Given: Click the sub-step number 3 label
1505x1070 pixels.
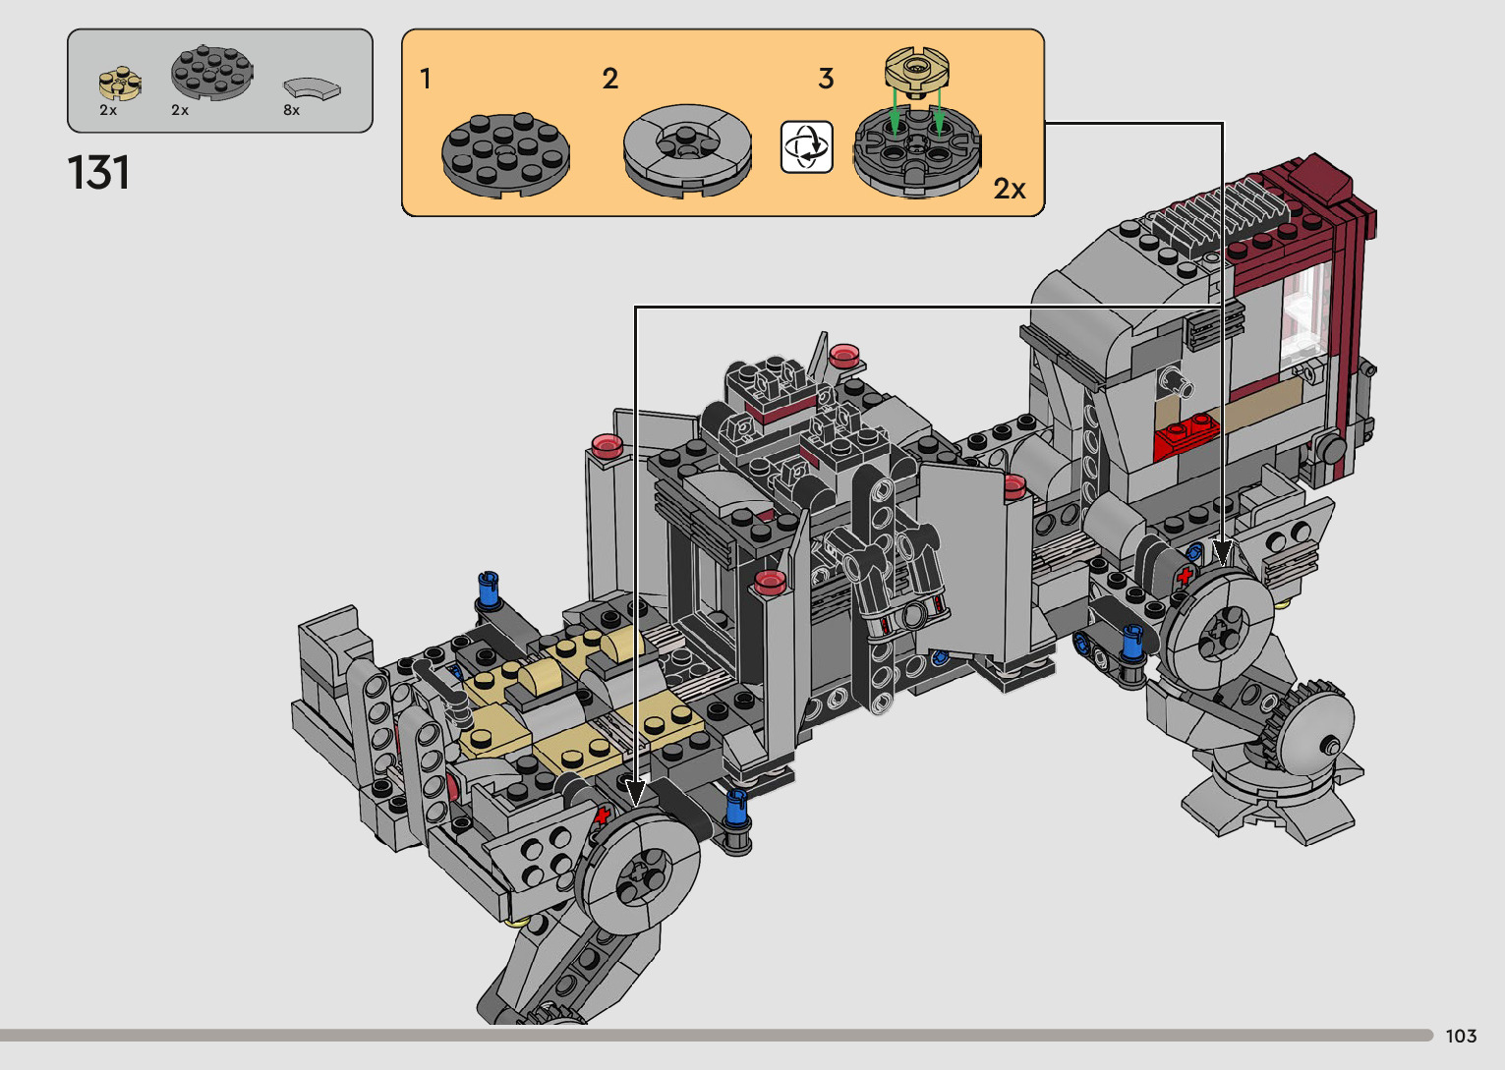Looking at the screenshot, I should coord(826,79).
